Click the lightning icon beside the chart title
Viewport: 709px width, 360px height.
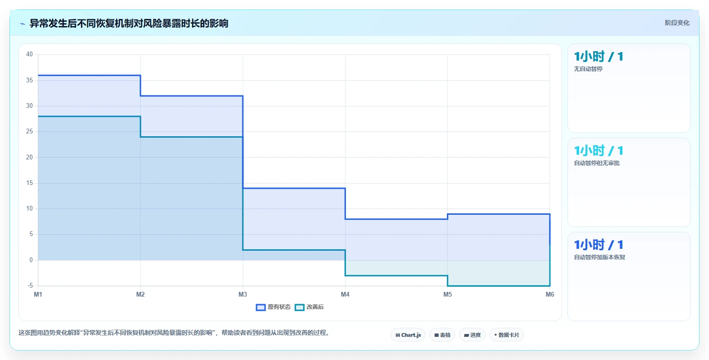click(x=22, y=24)
